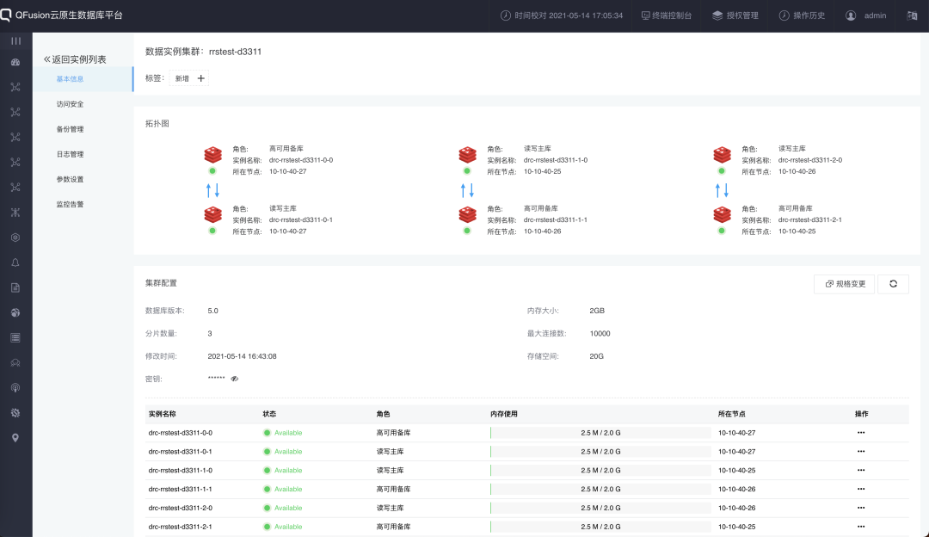Click Redis icon of drc-rrstest-d3311-0-0 in topology
The image size is (929, 537).
pos(212,155)
